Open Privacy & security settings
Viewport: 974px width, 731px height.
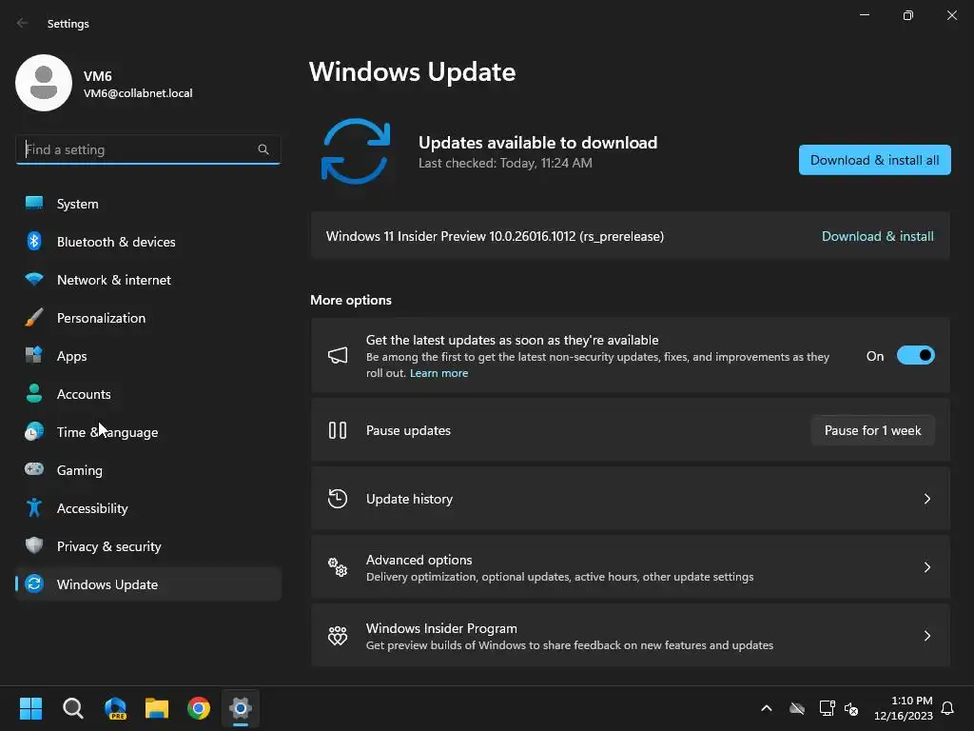(147, 545)
